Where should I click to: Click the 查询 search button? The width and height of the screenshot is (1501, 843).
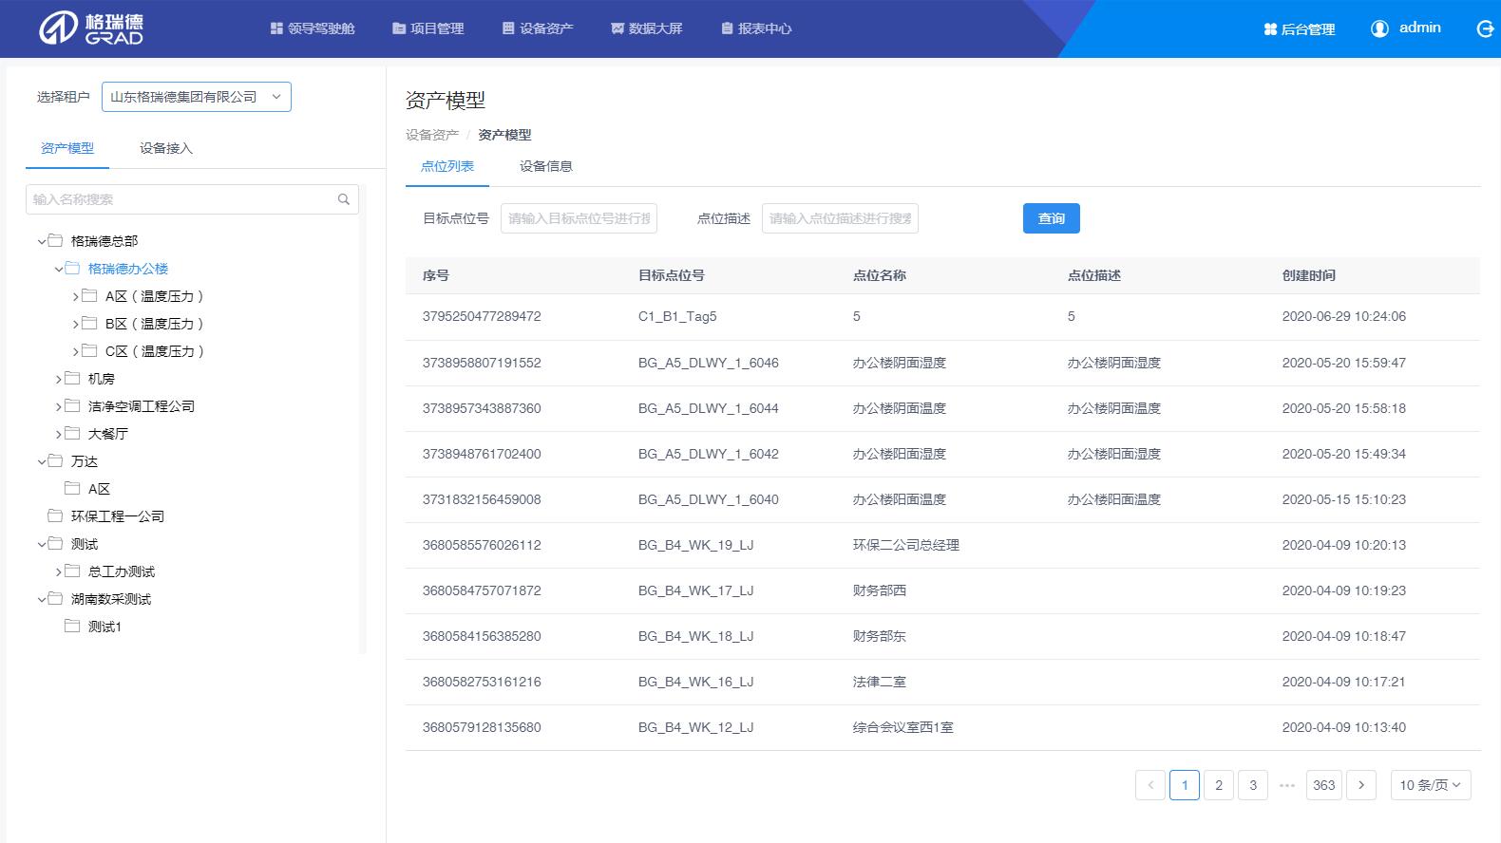tap(1051, 218)
